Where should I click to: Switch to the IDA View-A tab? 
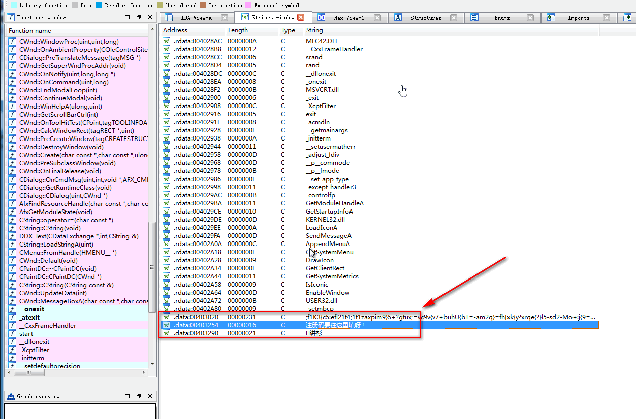(x=196, y=18)
